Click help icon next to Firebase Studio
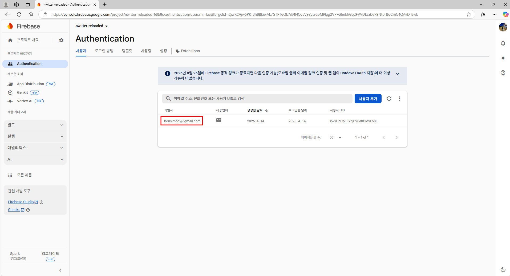The image size is (510, 276). (x=42, y=202)
